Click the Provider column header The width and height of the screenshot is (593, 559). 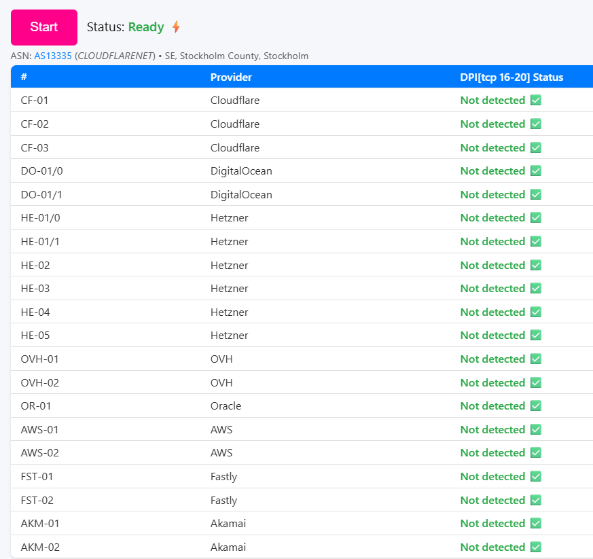(x=231, y=77)
